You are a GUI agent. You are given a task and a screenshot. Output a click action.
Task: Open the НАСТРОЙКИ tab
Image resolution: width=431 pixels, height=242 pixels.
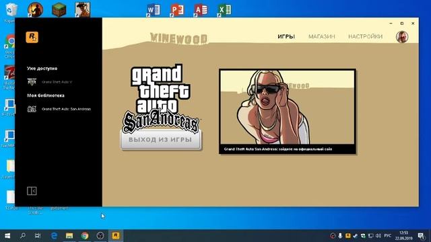(x=365, y=36)
